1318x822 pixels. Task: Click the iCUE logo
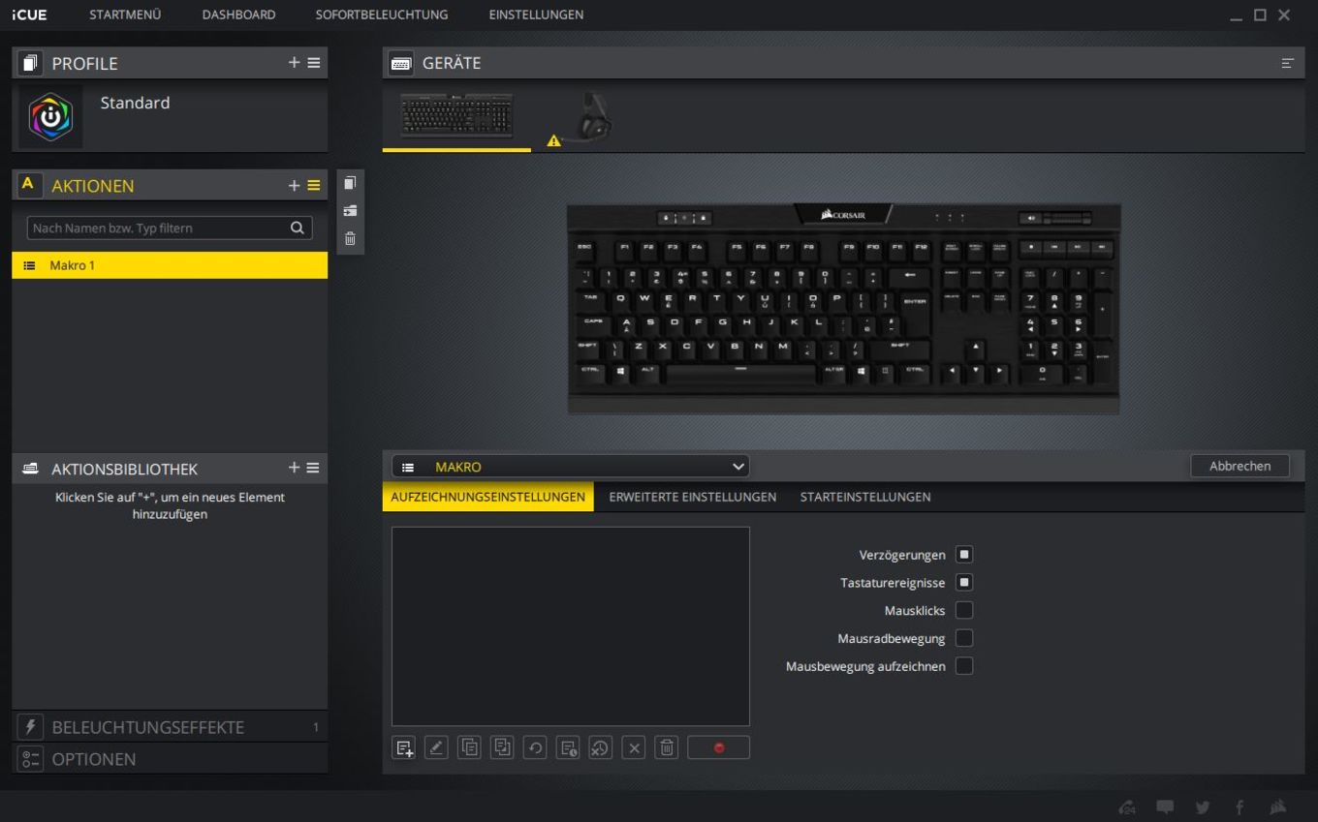click(29, 15)
